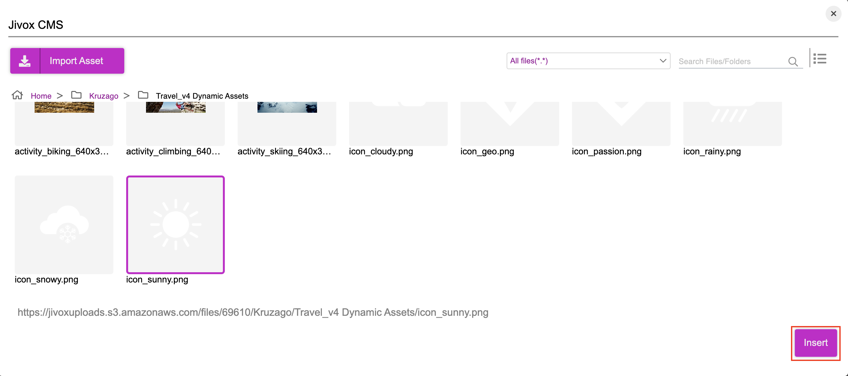The image size is (848, 376).
Task: Click the activity_climbing_640… file name
Action: [x=173, y=151]
